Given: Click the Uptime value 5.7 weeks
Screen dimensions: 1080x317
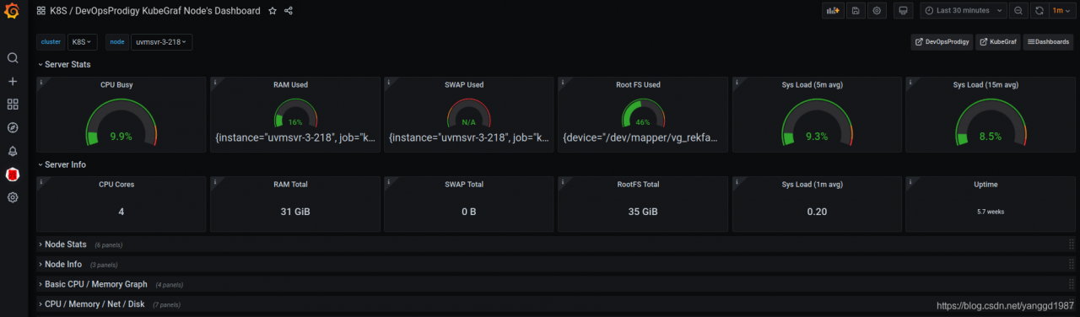Looking at the screenshot, I should point(991,212).
